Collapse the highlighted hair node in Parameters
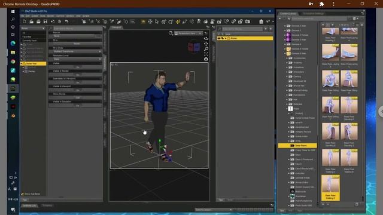The height and width of the screenshot is (215, 383). point(22,64)
